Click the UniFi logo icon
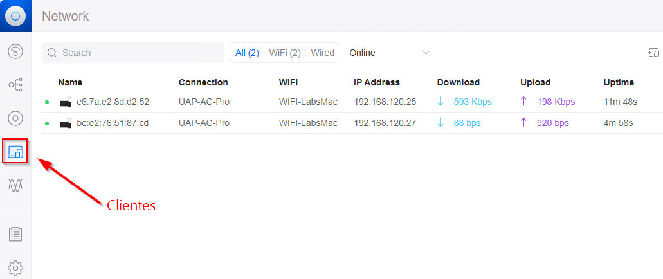This screenshot has height=279, width=663. [15, 16]
